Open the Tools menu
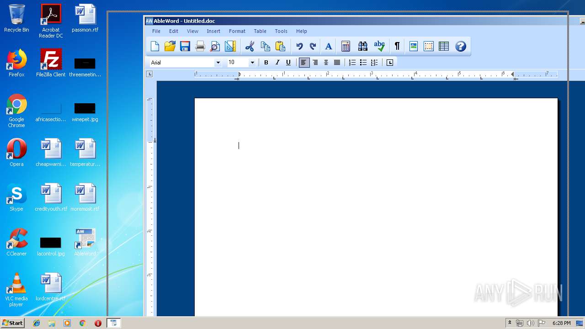Screen dimensions: 585x329 click(x=281, y=31)
